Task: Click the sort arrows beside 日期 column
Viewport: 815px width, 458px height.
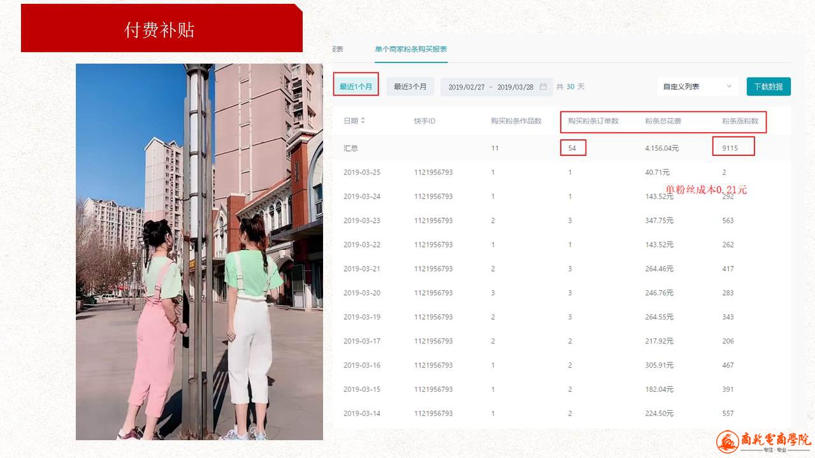Action: [x=363, y=121]
